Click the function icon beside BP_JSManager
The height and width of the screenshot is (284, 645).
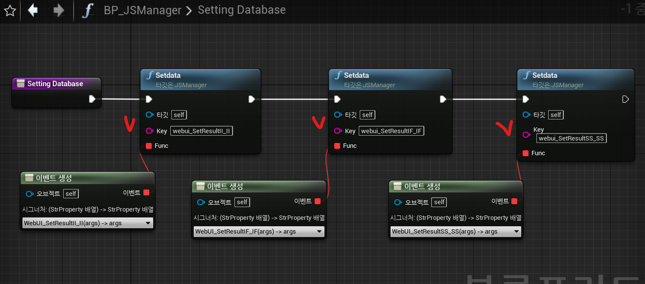tap(87, 10)
